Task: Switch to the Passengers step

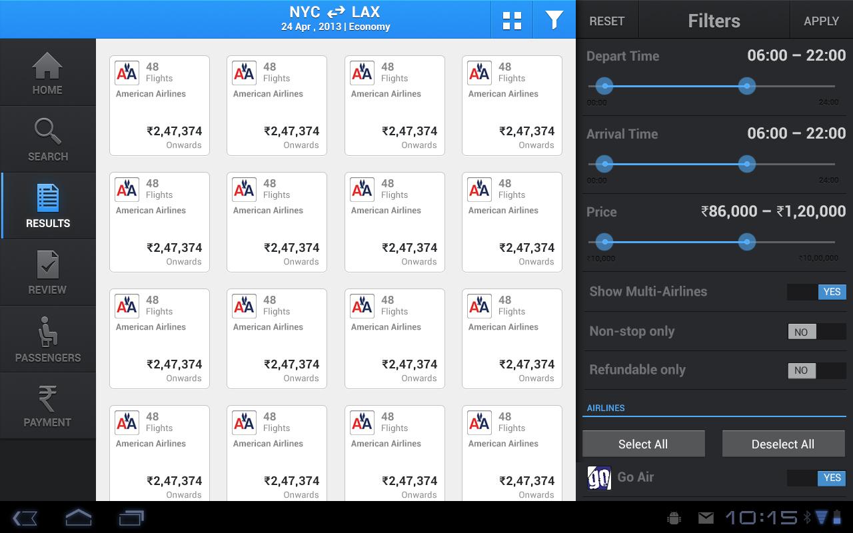Action: [x=47, y=339]
